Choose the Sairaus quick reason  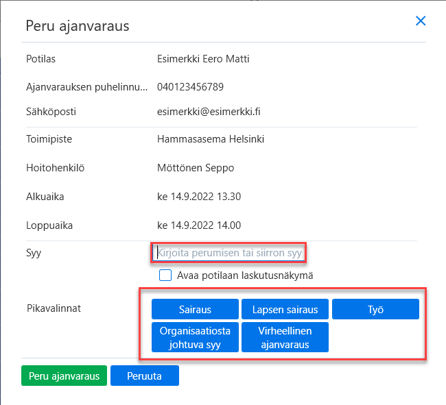[195, 309]
